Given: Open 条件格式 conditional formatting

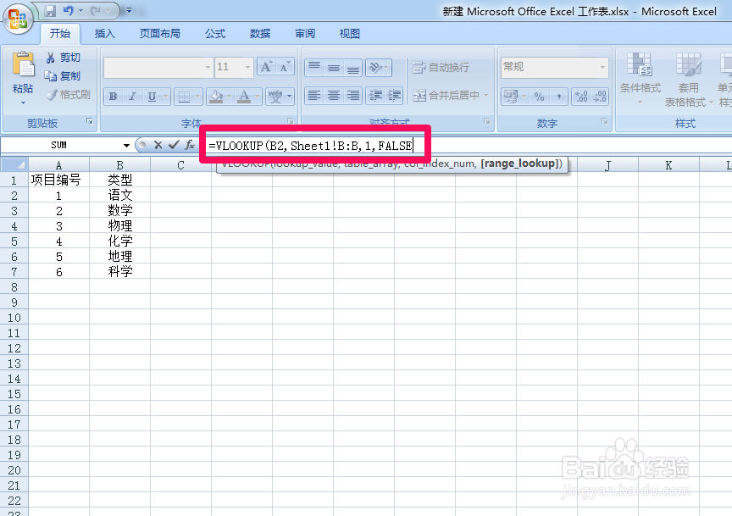Looking at the screenshot, I should [640, 78].
